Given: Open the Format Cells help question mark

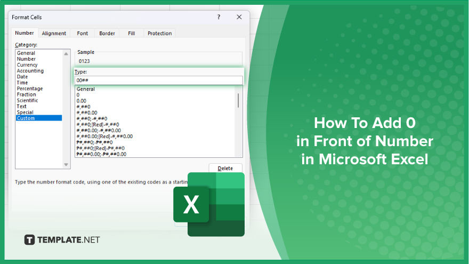Looking at the screenshot, I should coord(219,17).
